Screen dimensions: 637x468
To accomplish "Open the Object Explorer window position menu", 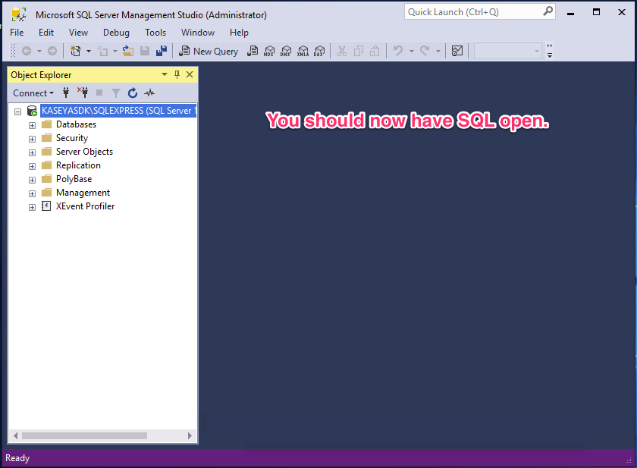I will [x=165, y=74].
